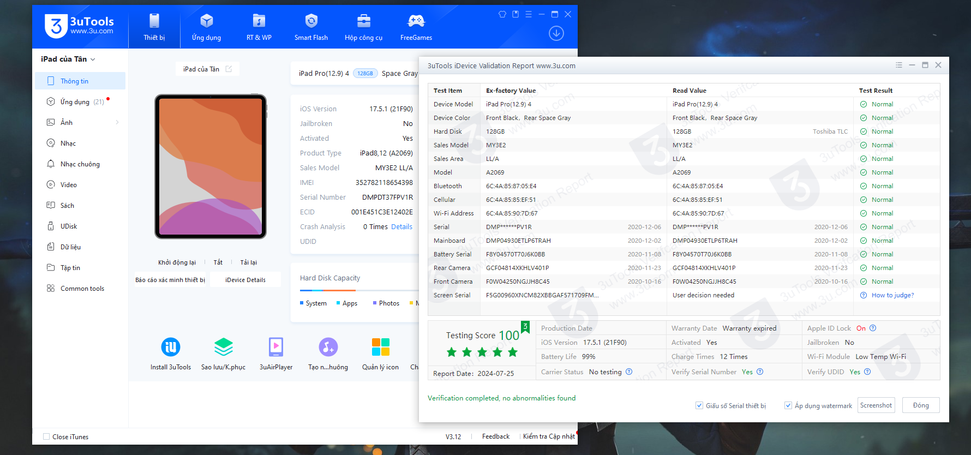Click the 3uTools logo
This screenshot has height=455, width=971.
pyautogui.click(x=79, y=26)
